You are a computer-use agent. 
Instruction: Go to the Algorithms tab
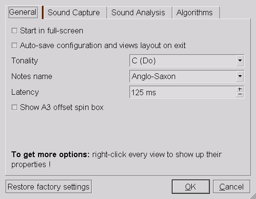(x=195, y=12)
